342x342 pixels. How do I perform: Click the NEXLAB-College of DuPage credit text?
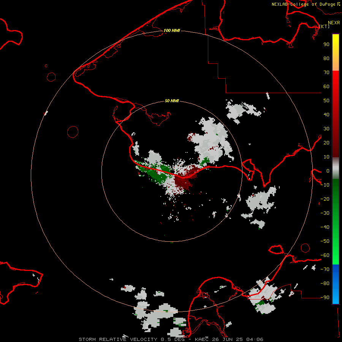[304, 4]
